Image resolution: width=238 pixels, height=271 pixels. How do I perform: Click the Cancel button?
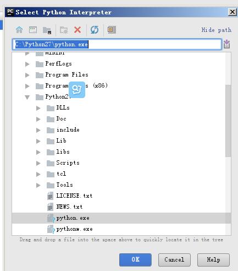174,259
